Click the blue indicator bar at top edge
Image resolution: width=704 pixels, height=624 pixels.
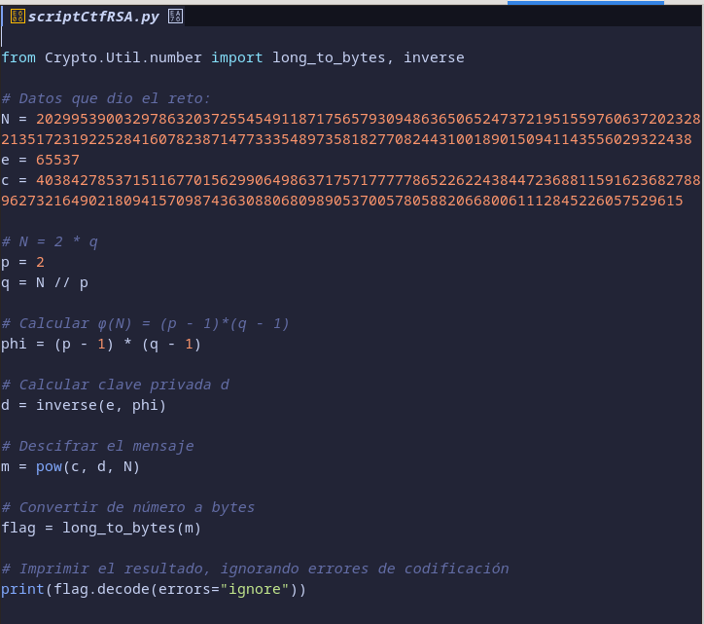(585, 3)
